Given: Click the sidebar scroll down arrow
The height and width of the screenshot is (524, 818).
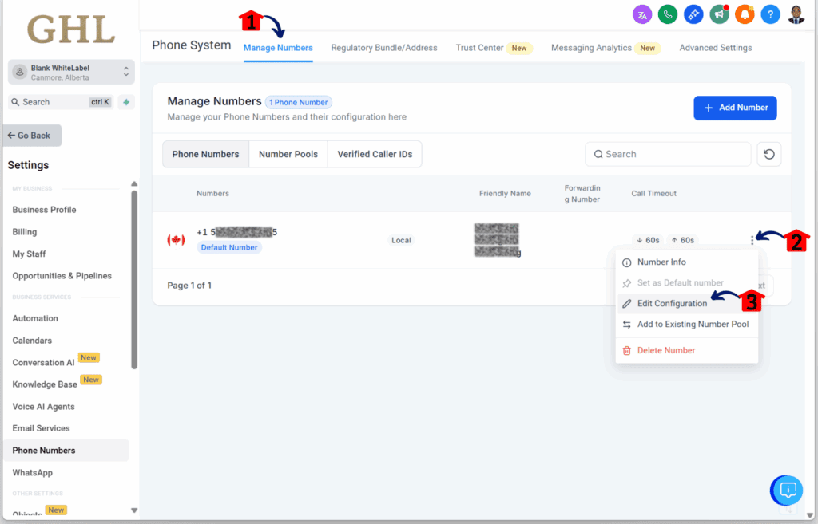Looking at the screenshot, I should tap(134, 510).
